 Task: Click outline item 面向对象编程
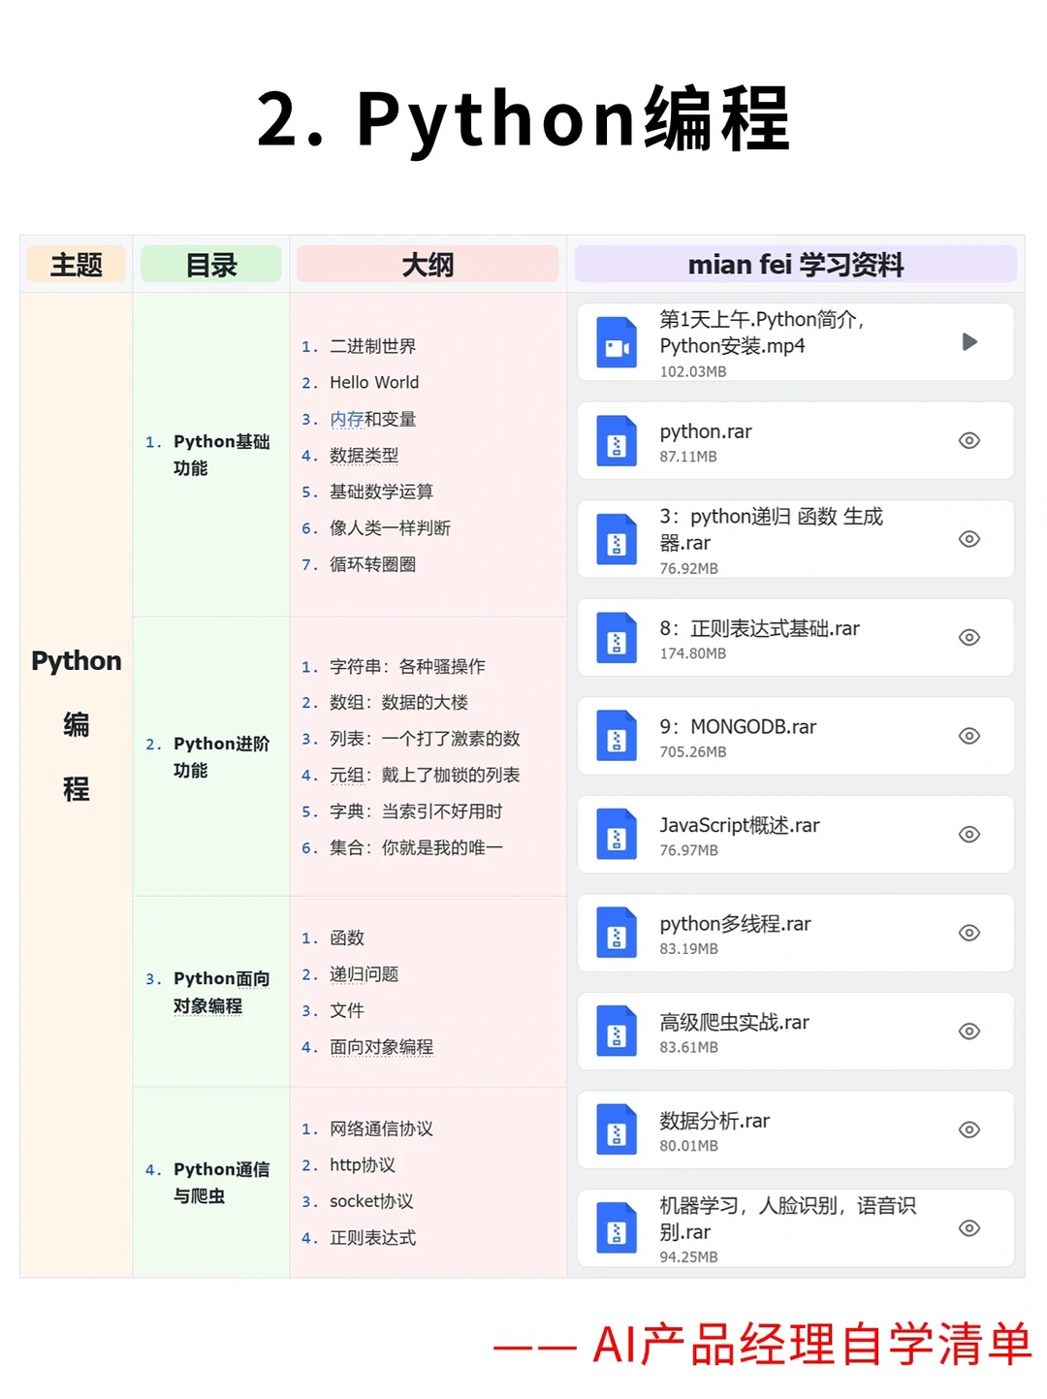[x=381, y=1047]
